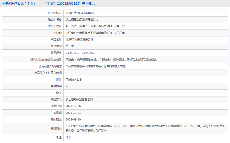This screenshot has width=230, height=143.
Task: Select approval date 2023-12-06
Action: 73,106
